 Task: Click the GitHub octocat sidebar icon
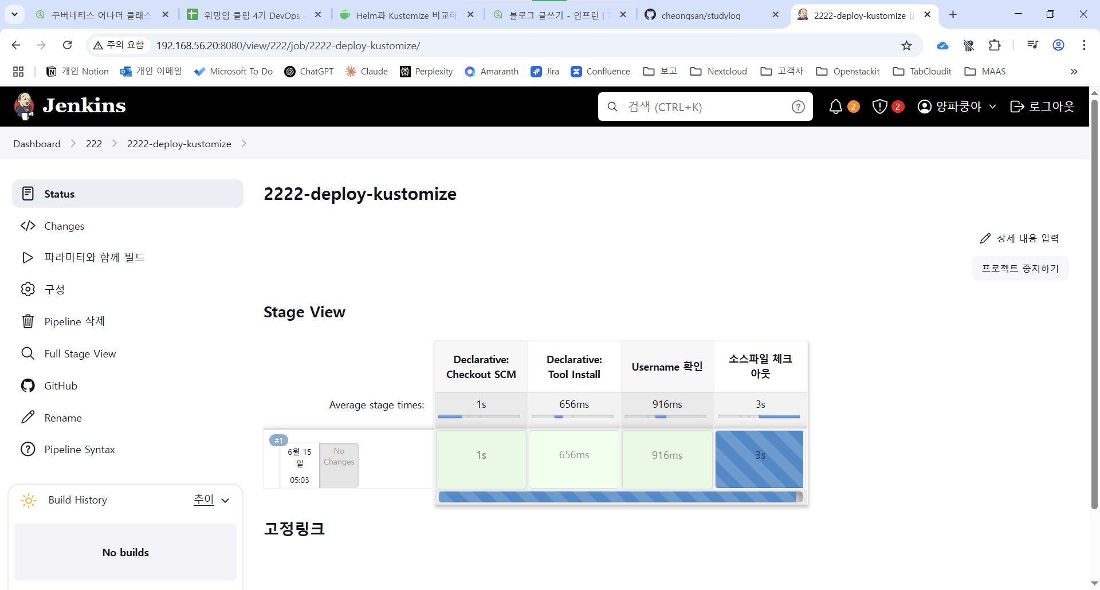point(28,386)
